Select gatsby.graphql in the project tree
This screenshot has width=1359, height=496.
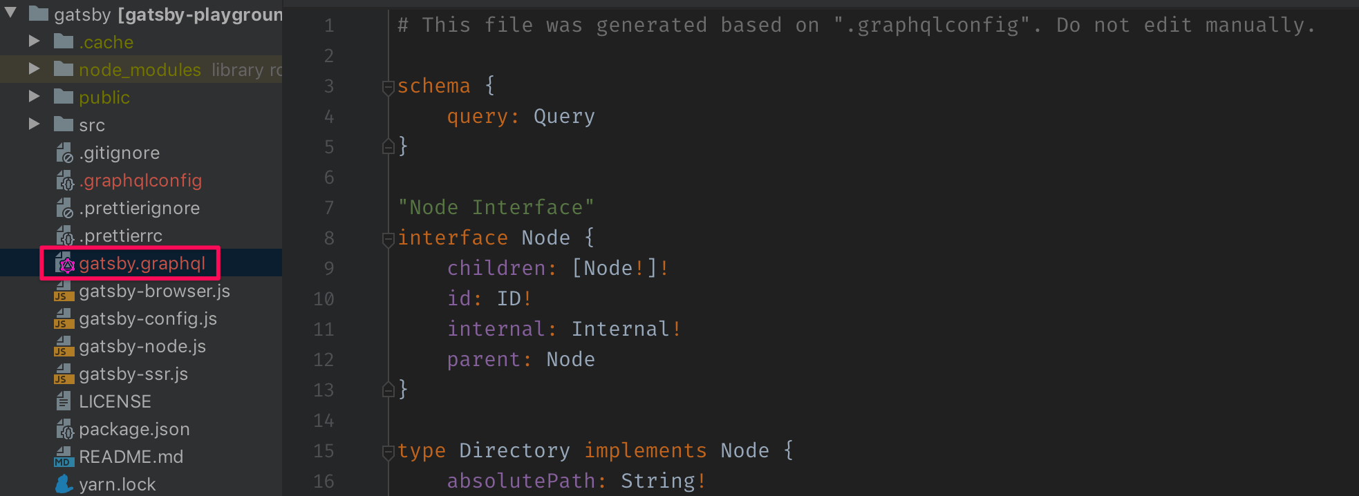142,263
